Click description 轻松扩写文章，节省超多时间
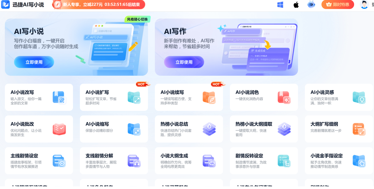 [x=101, y=101]
